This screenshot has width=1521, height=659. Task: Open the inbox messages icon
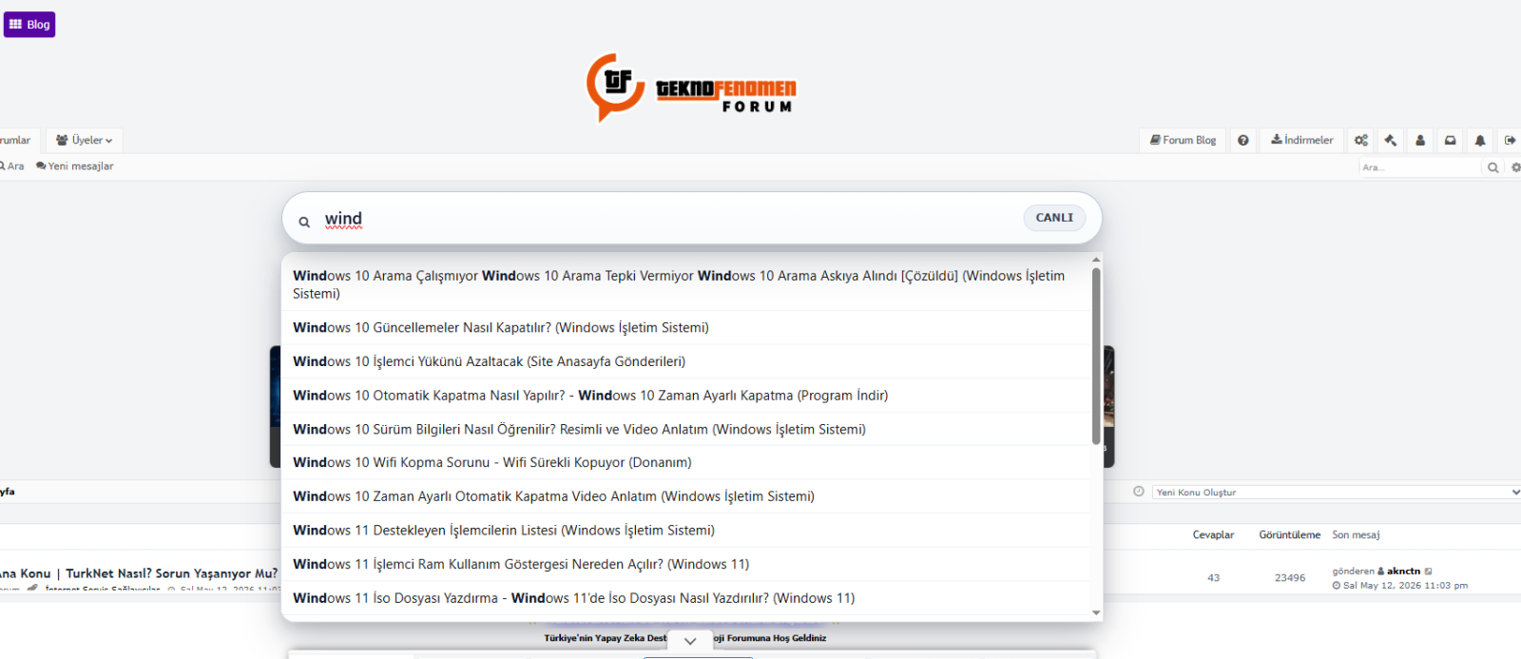[x=1450, y=140]
